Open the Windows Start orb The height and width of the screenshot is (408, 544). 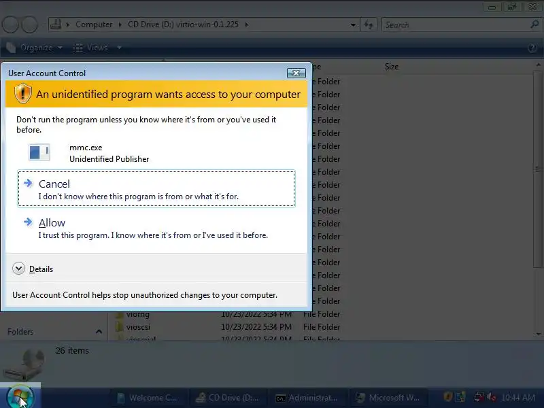[20, 398]
